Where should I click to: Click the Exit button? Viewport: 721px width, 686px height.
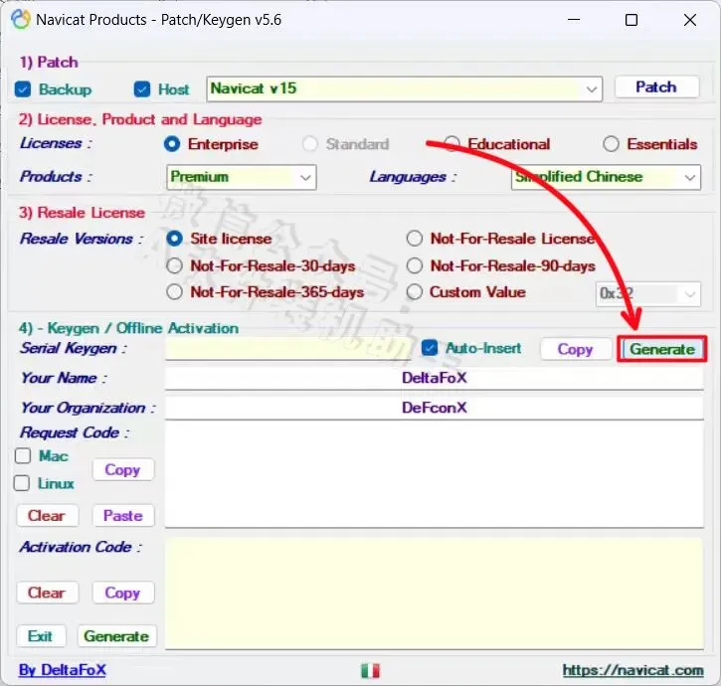pyautogui.click(x=41, y=636)
